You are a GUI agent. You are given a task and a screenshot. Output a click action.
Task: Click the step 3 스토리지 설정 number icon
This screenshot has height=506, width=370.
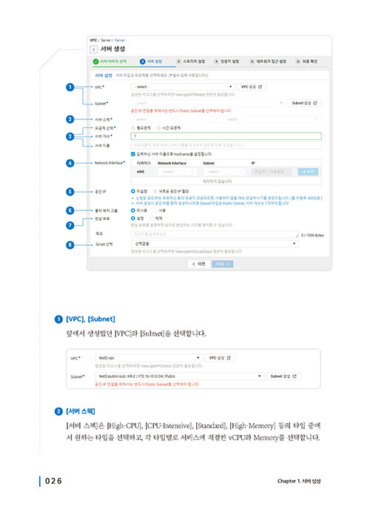coord(178,61)
